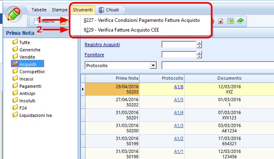Click the Nuovo toolbar button
The height and width of the screenshot is (159, 274).
(45, 21)
